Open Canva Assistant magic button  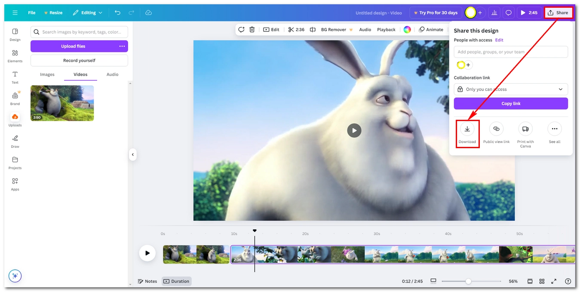click(15, 276)
